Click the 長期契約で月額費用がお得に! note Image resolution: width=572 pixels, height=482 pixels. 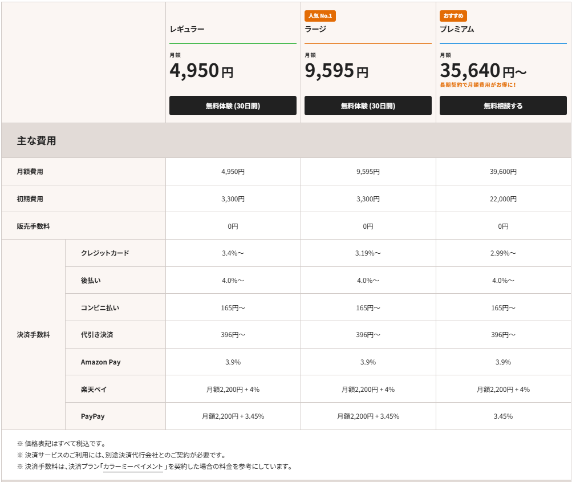[477, 84]
